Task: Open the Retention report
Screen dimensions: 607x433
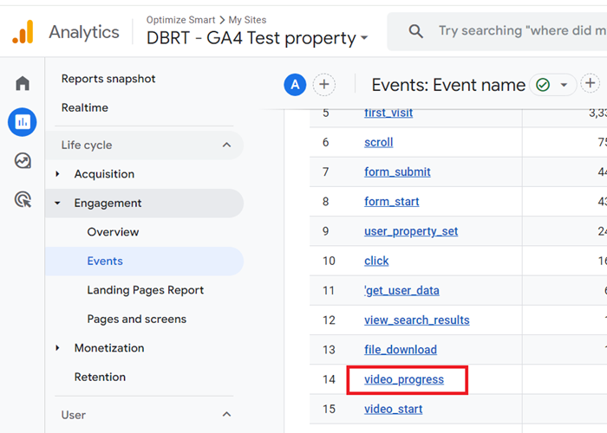Action: [x=100, y=377]
